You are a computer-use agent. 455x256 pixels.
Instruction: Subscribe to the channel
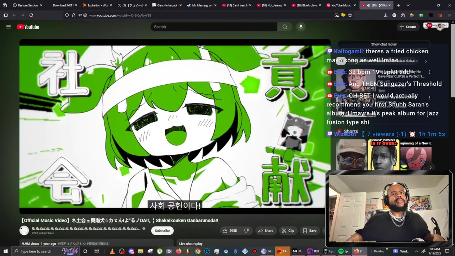162,231
